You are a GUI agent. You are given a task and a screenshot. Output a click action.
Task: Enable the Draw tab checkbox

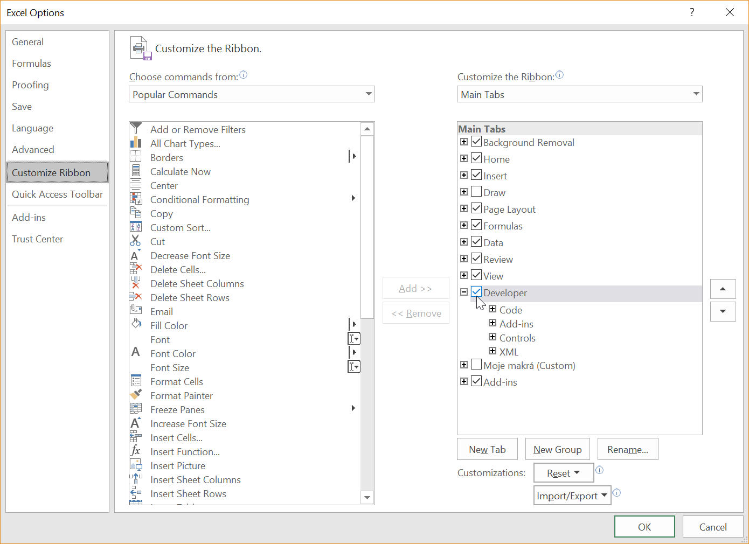tap(476, 192)
